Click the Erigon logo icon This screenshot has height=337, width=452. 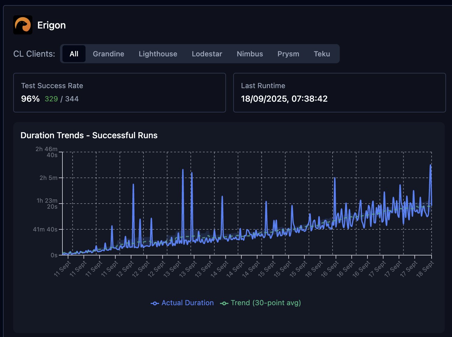point(23,25)
